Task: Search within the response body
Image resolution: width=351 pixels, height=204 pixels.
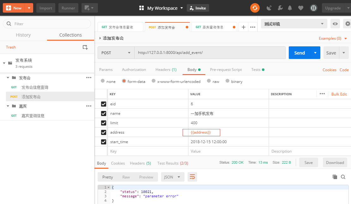Action: pos(343,177)
